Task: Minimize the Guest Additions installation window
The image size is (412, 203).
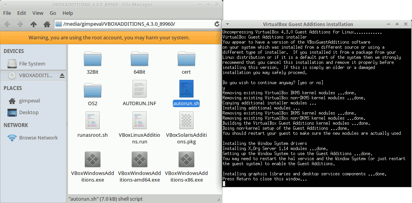Action: point(389,24)
